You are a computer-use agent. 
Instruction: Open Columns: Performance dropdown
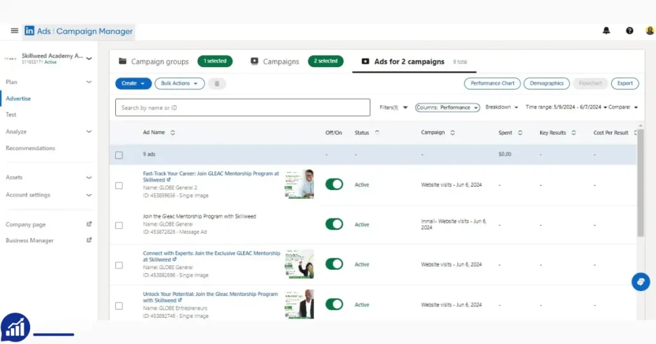pyautogui.click(x=447, y=107)
